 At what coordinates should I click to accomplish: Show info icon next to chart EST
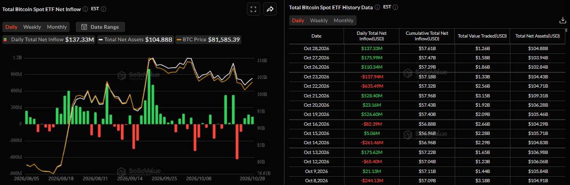(x=103, y=9)
